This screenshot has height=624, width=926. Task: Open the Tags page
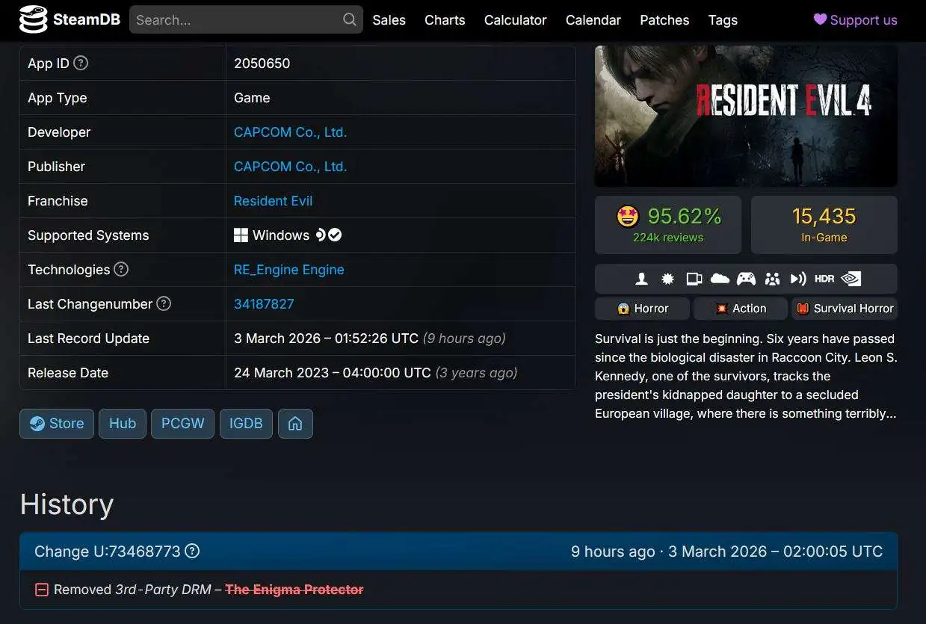point(723,20)
